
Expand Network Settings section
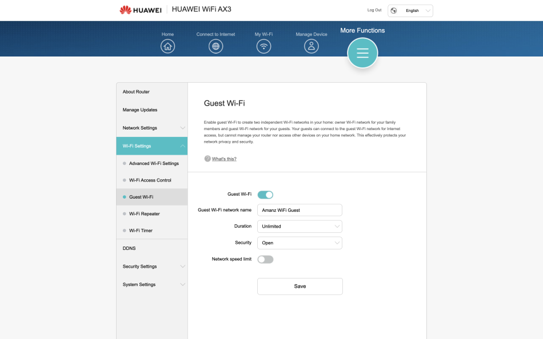coord(152,128)
